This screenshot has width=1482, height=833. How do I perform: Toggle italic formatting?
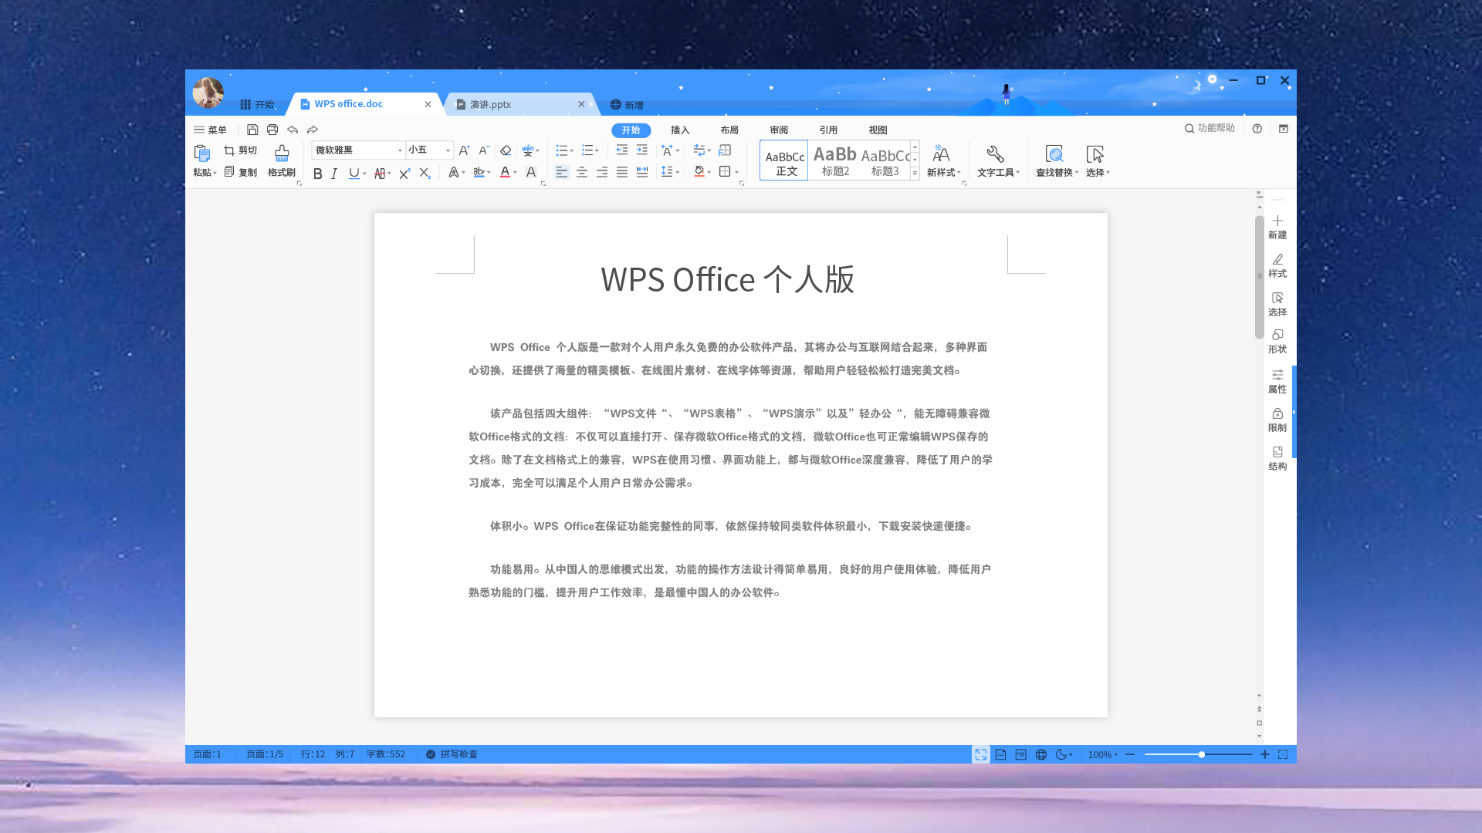pos(334,174)
